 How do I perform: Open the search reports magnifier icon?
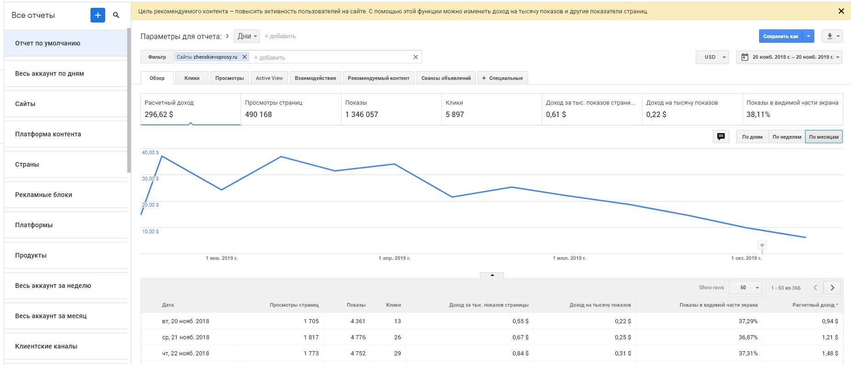[116, 15]
